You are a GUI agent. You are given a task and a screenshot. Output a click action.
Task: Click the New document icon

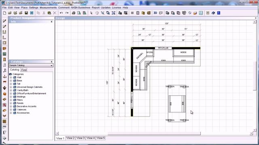pyautogui.click(x=4, y=13)
